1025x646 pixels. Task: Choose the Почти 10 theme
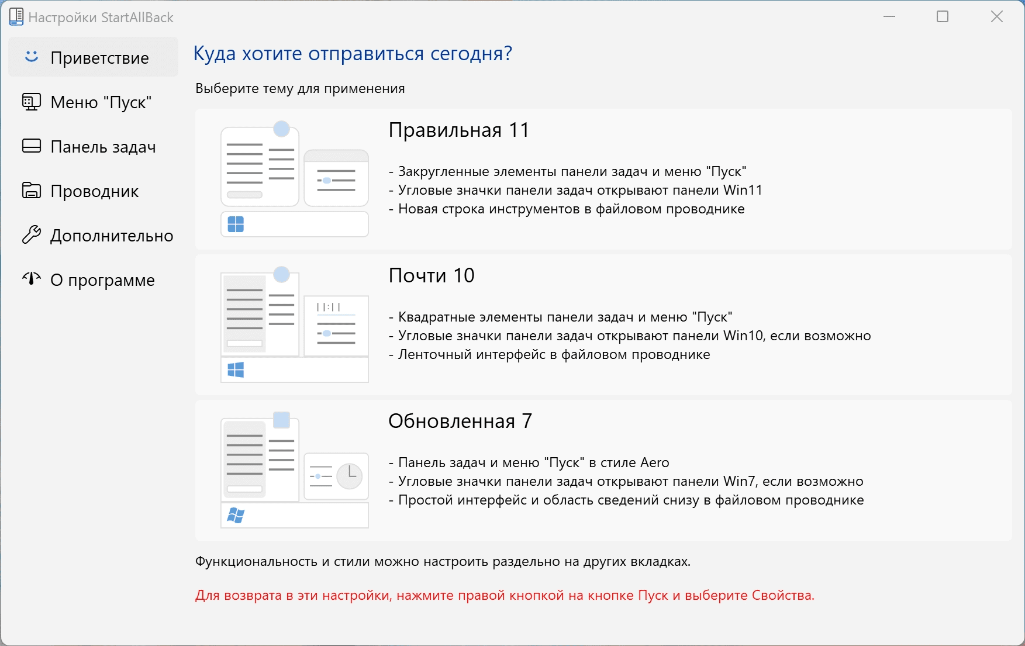pos(603,324)
